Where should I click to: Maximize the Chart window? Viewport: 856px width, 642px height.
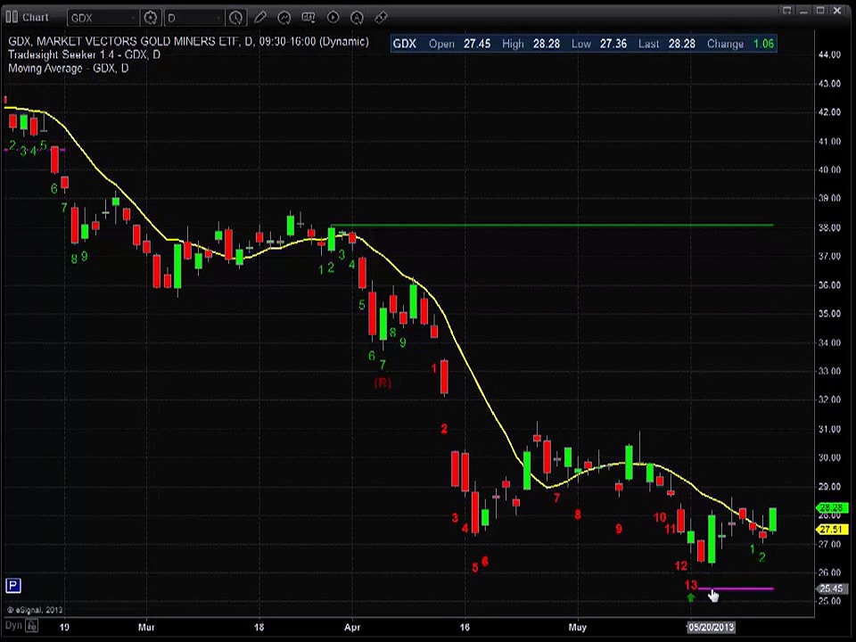click(820, 11)
